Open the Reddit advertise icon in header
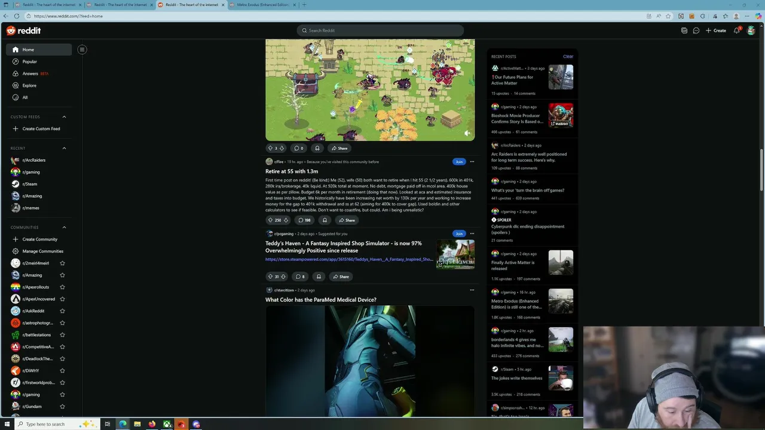This screenshot has width=765, height=430. (684, 30)
